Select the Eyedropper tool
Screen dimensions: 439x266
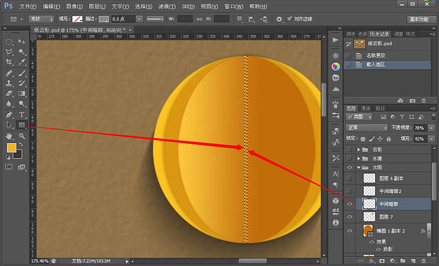[x=21, y=62]
